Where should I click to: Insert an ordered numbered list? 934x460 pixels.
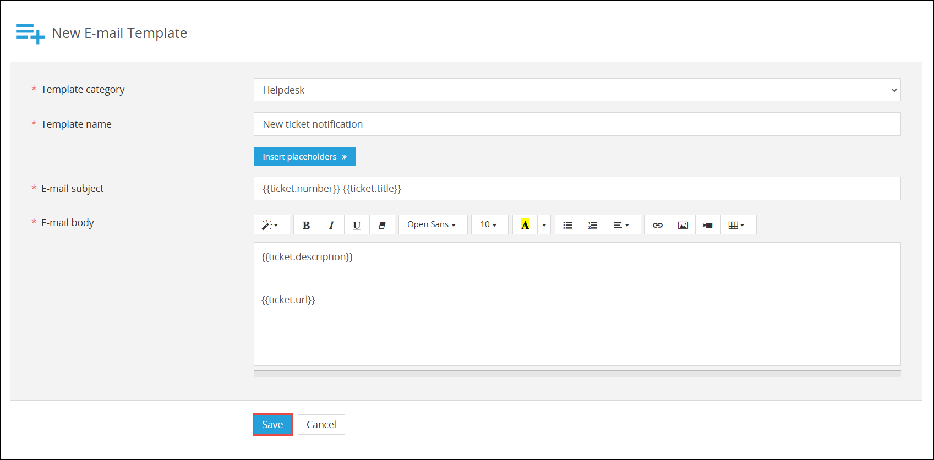[x=593, y=224]
